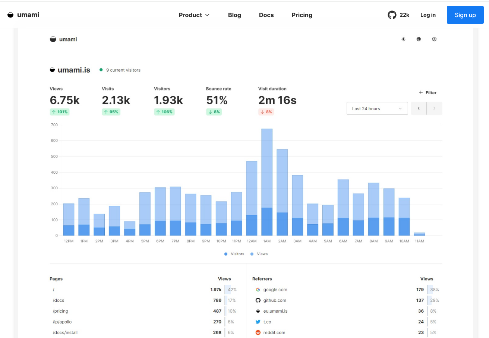Open the Last 24 hours date dropdown
The image size is (489, 338).
[x=377, y=108]
